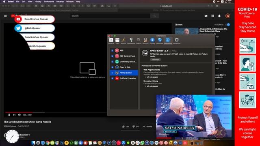Screen dimensions: 260x146
Task: Open the YouTube hamburger guide menu
Action: point(5,16)
